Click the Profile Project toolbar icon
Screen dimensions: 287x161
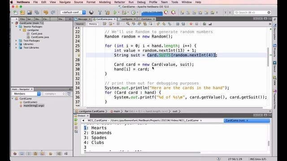[134, 13]
